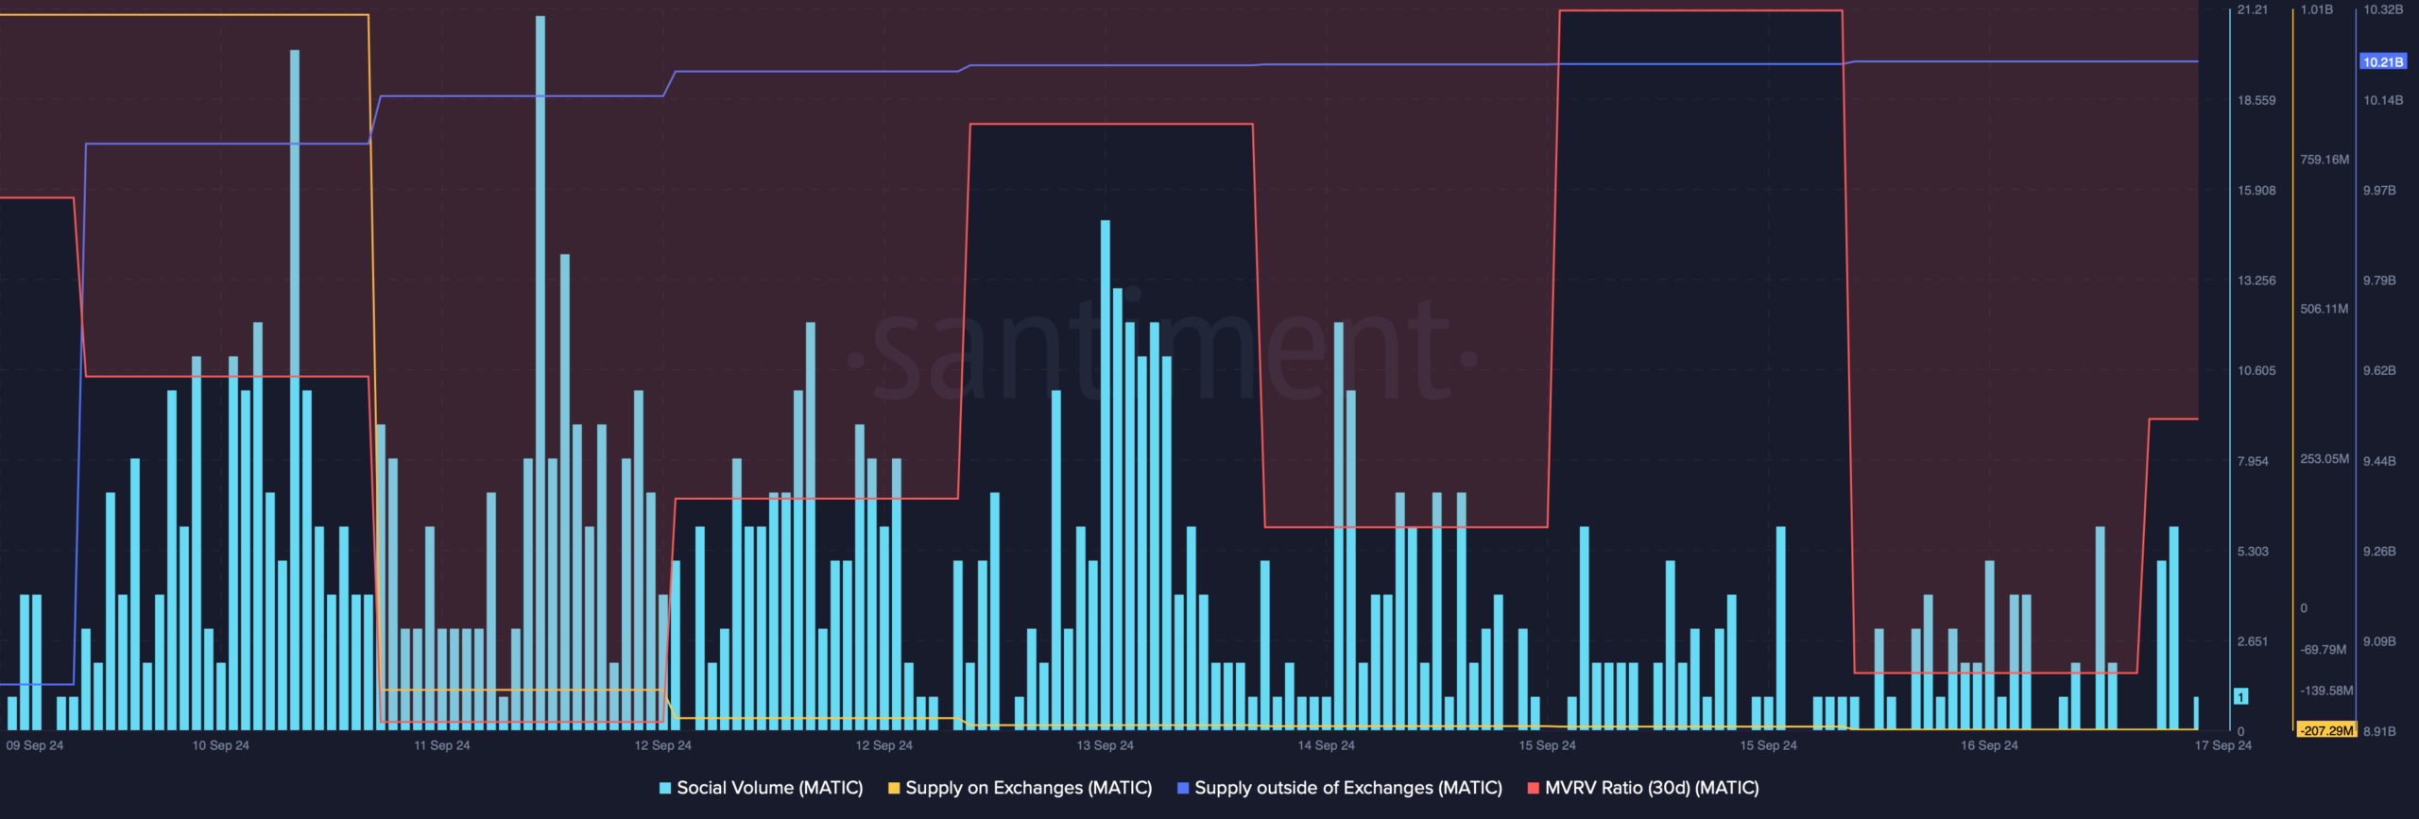This screenshot has width=2419, height=819.
Task: Click the 9.09B axis value
Action: (x=2379, y=641)
